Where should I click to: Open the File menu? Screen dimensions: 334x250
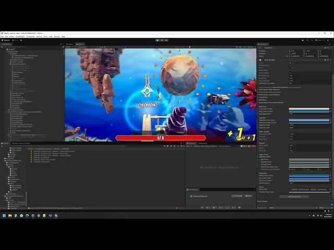click(x=2, y=36)
